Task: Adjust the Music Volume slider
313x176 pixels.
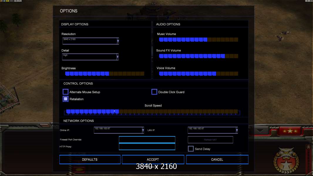Action: [198, 40]
